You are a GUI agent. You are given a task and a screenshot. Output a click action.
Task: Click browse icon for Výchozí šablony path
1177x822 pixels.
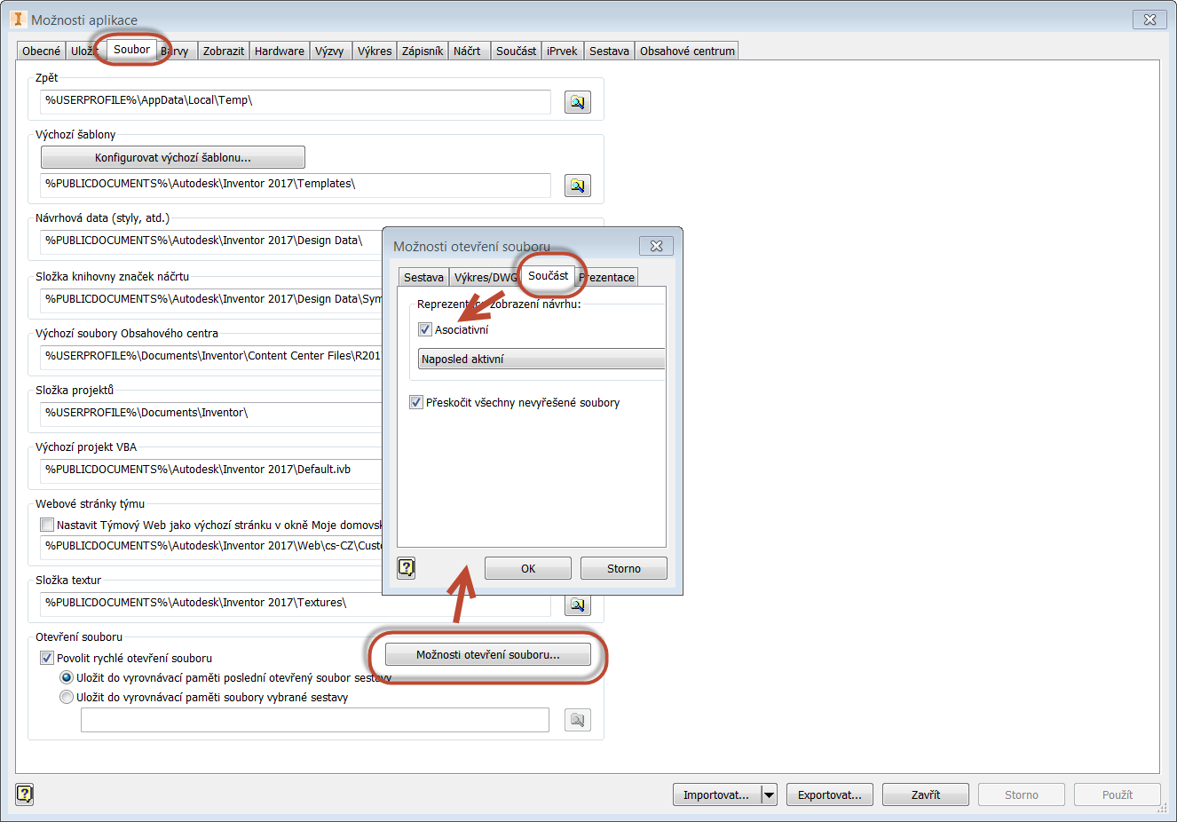click(578, 186)
